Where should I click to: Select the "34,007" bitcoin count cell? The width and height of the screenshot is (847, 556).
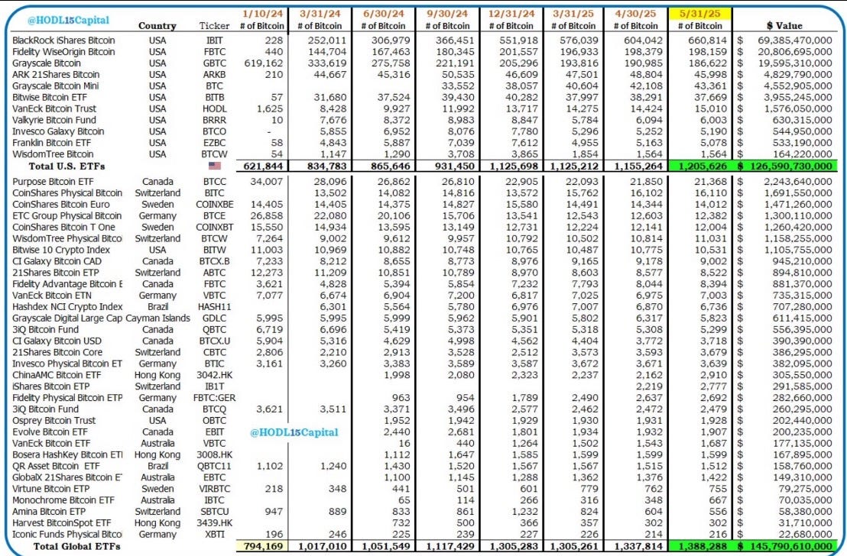(x=267, y=182)
